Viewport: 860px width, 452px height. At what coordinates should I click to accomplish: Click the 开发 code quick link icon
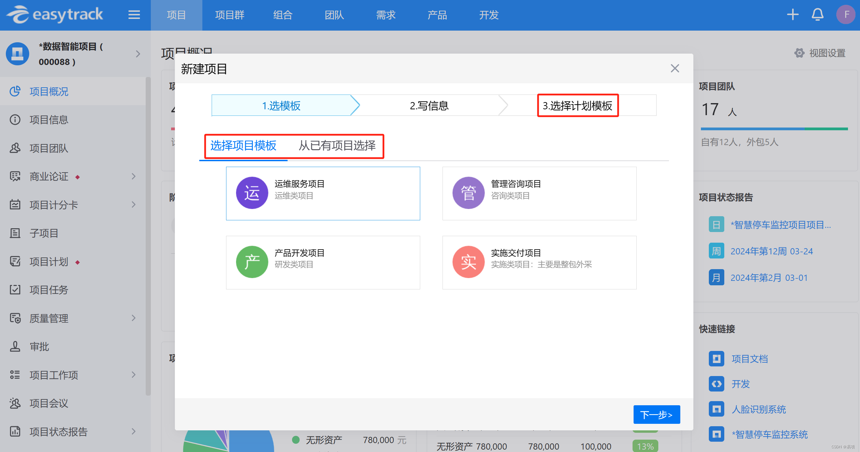coord(716,384)
